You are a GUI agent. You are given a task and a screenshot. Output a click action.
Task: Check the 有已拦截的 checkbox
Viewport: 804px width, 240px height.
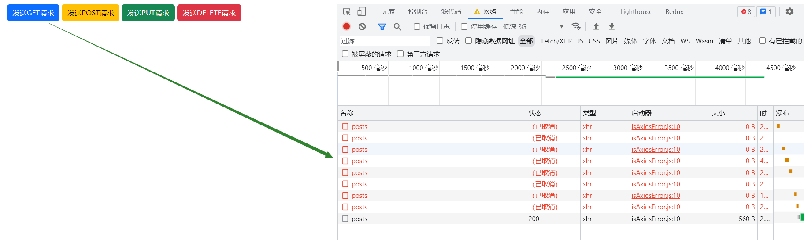pyautogui.click(x=762, y=41)
